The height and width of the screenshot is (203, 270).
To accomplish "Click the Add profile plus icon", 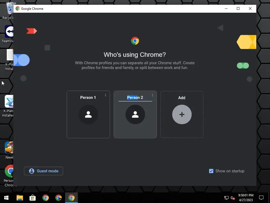I will point(182,114).
